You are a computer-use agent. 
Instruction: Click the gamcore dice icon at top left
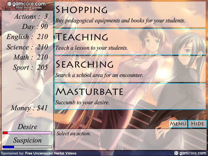point(9,4)
